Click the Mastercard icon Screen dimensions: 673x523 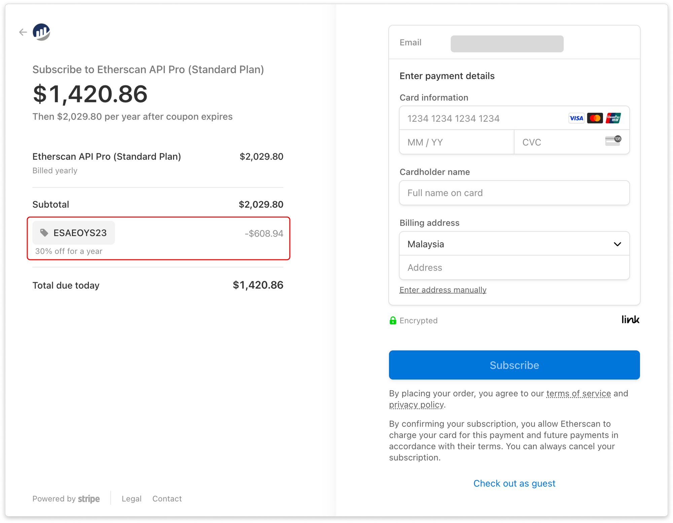click(x=595, y=118)
